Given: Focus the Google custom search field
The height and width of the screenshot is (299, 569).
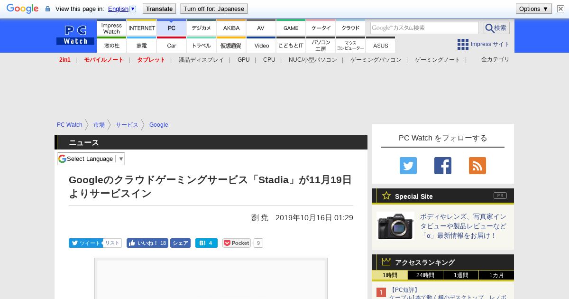Looking at the screenshot, I should pos(424,28).
